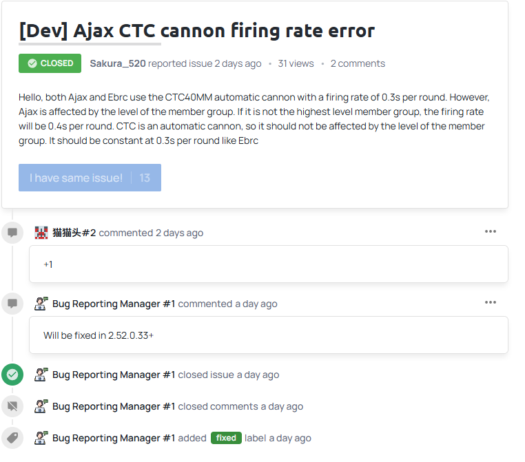Click Bug Reporting Manager avatar on label event
525x462 pixels.
click(41, 438)
